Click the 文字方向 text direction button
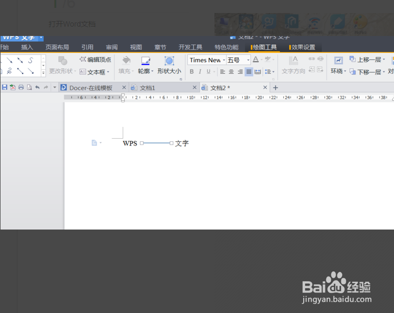 click(293, 65)
